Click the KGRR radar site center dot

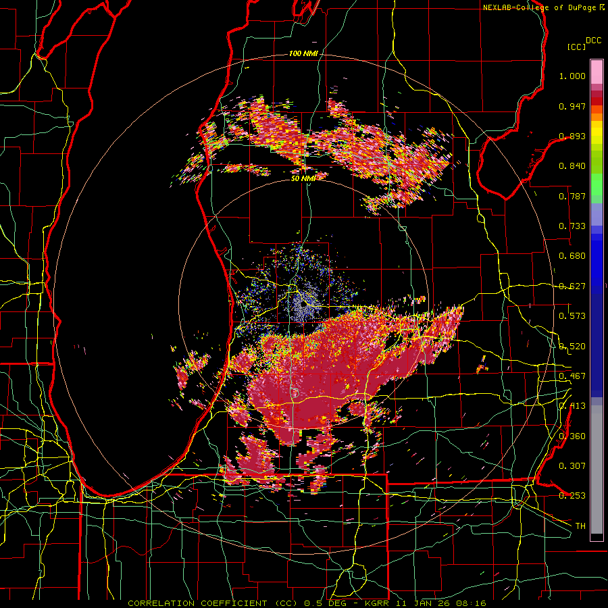(303, 305)
